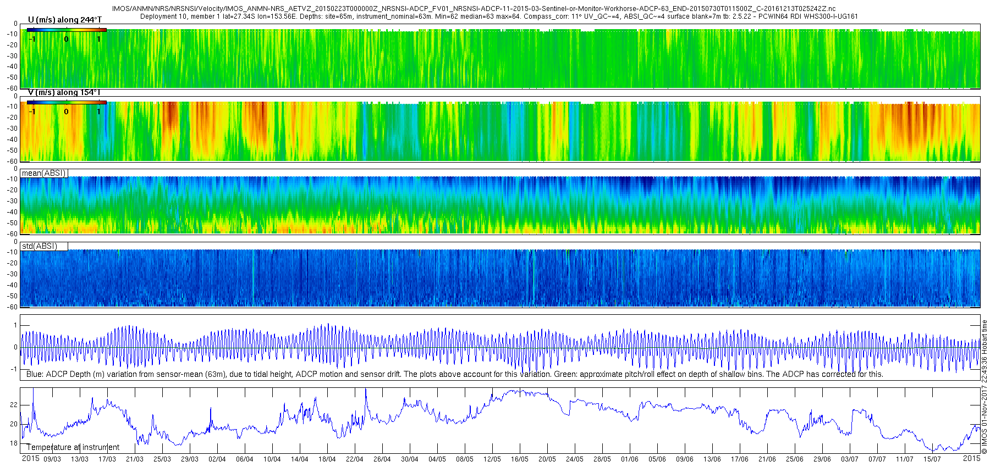Image resolution: width=990 pixels, height=467 pixels.
Task: Click the 09/06 date tick label
Action: (x=685, y=459)
